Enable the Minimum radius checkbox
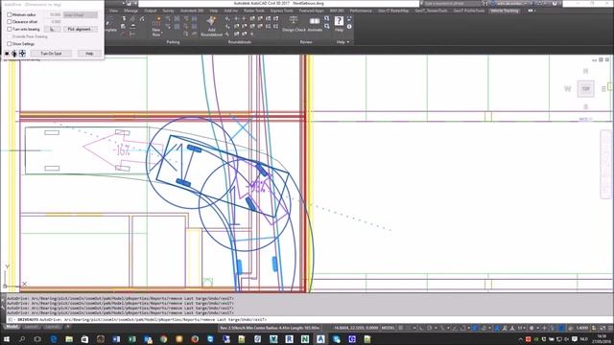Screen dimensions: 614x345 (x=10, y=15)
